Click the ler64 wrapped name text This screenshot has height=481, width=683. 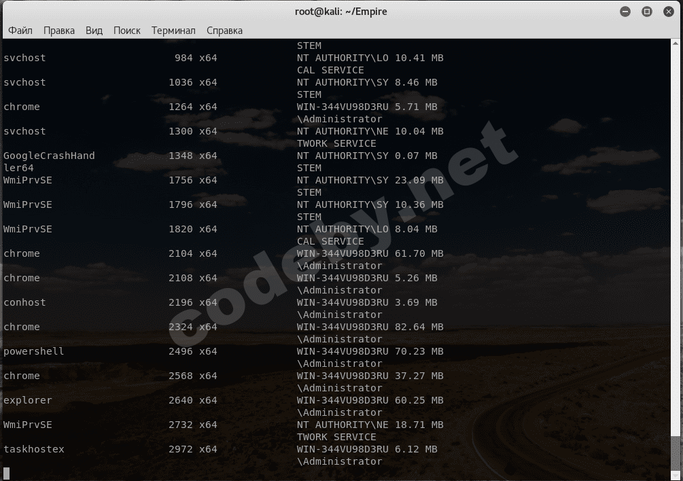[x=18, y=168]
